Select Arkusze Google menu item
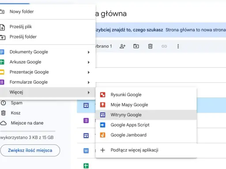Image resolution: width=226 pixels, height=169 pixels. pyautogui.click(x=48, y=62)
